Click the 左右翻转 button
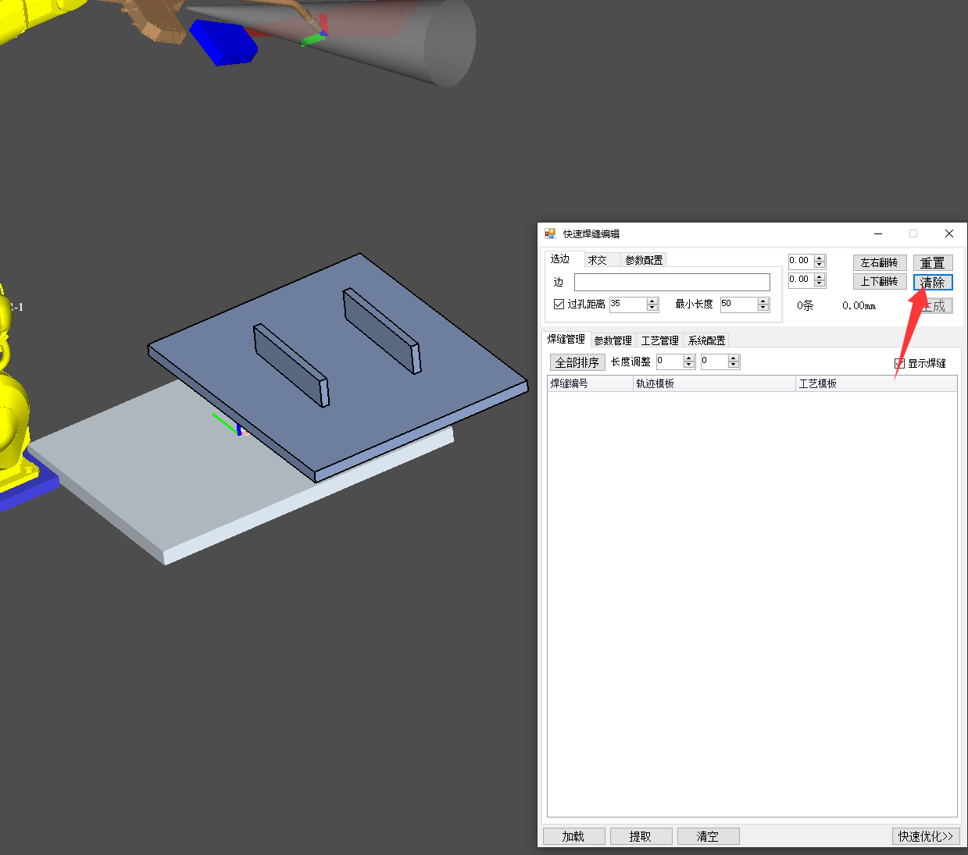 tap(879, 263)
